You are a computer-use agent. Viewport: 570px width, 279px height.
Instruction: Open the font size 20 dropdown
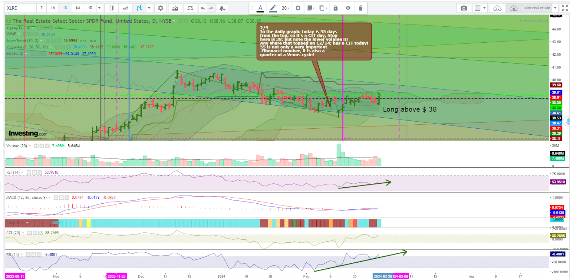click(285, 8)
